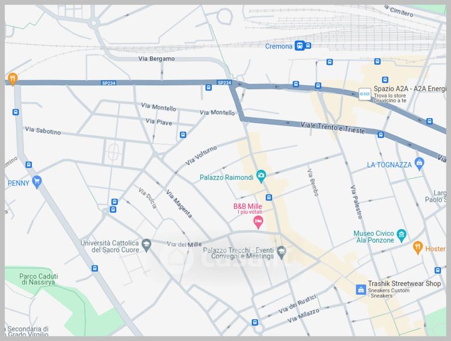Click the Via Sabotino street label
The width and height of the screenshot is (451, 341).
point(43,131)
